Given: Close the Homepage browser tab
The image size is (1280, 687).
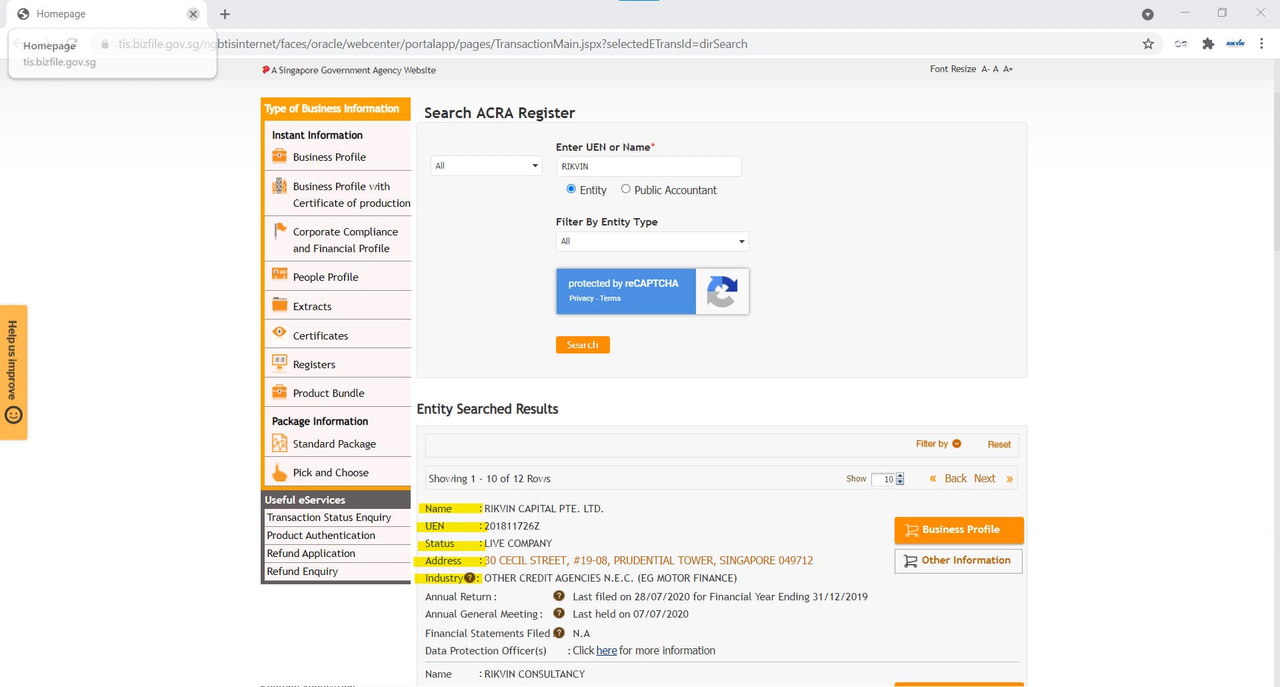Looking at the screenshot, I should click(193, 14).
